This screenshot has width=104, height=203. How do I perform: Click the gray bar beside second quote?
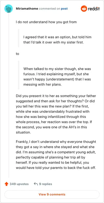click(x=19, y=75)
